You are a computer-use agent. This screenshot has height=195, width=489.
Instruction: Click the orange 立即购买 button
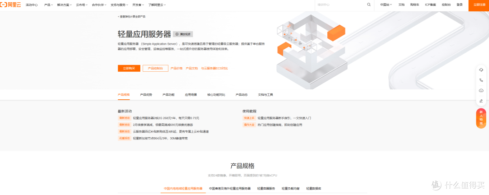click(x=129, y=68)
